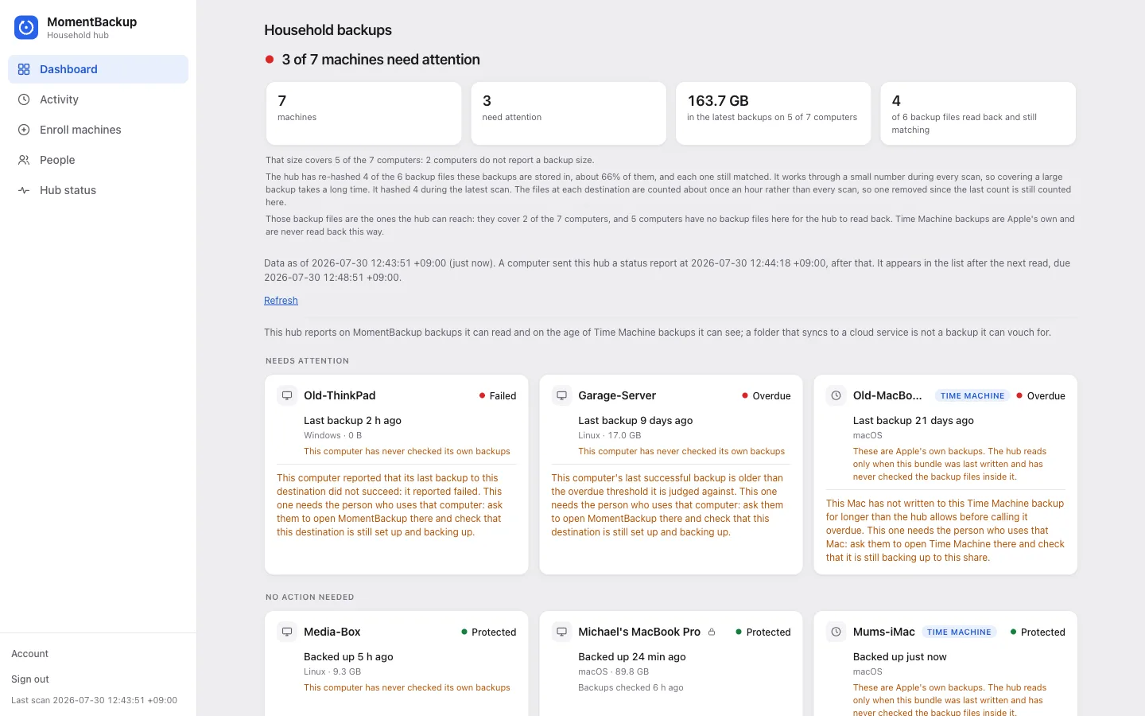Click the MomentBackup logo icon
Image resolution: width=1145 pixels, height=716 pixels.
coord(26,28)
